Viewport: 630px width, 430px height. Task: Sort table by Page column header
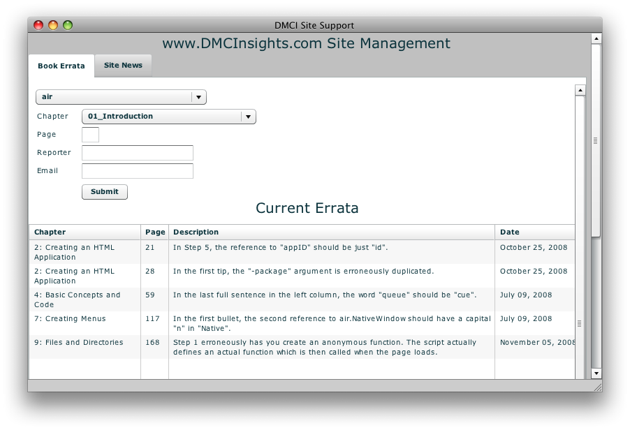pyautogui.click(x=154, y=232)
